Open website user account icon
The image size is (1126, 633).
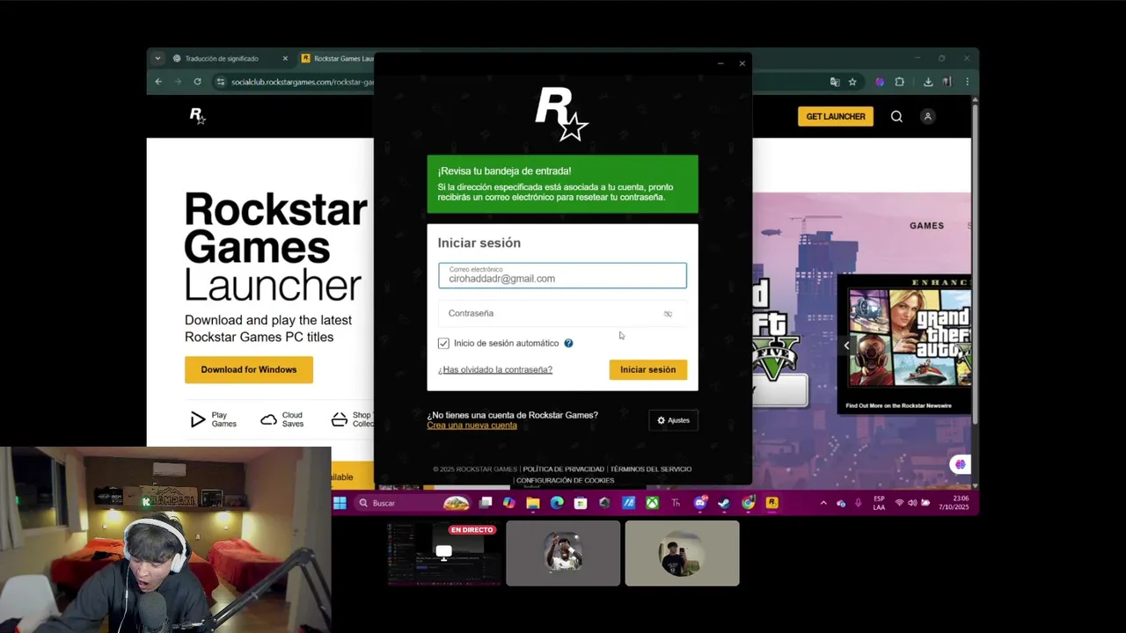tap(927, 116)
